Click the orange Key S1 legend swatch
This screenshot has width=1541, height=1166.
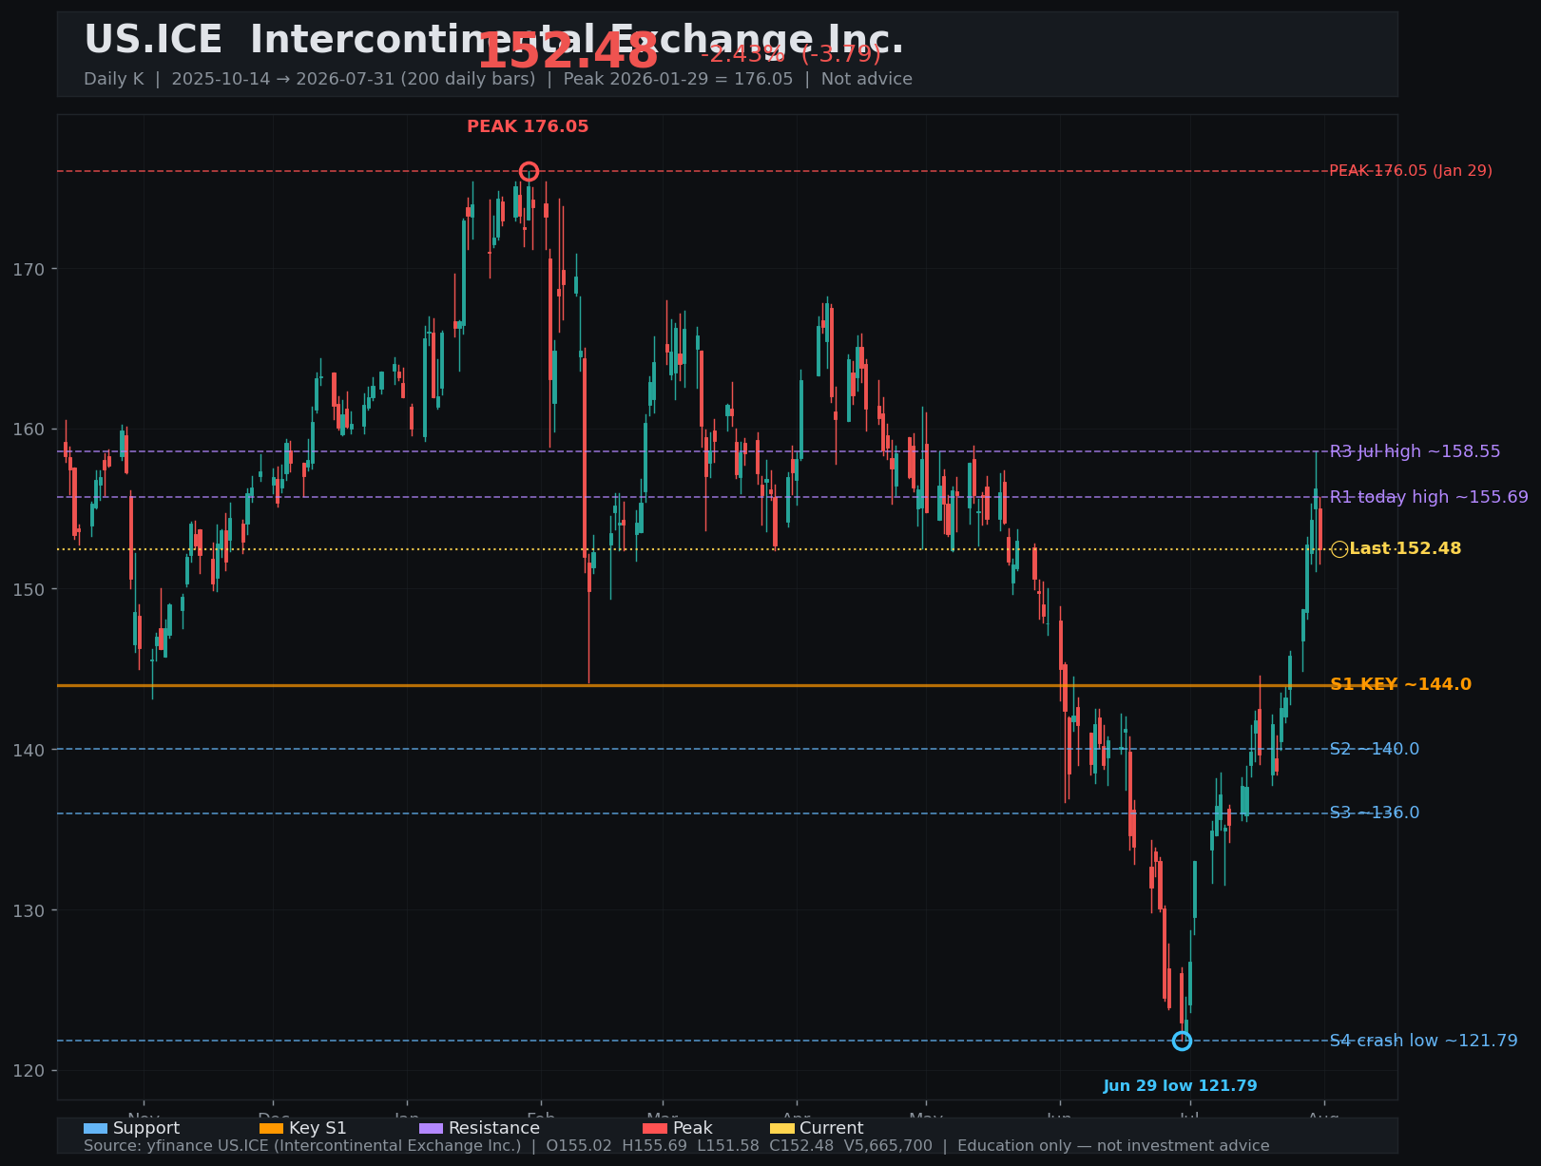(x=271, y=1128)
